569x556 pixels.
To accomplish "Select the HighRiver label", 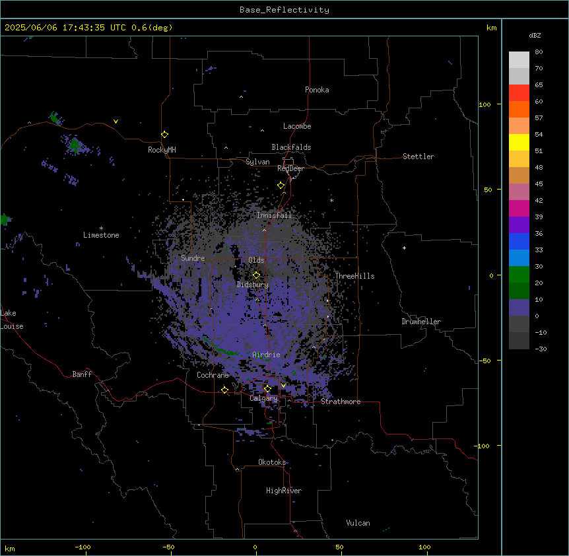I will pos(284,491).
